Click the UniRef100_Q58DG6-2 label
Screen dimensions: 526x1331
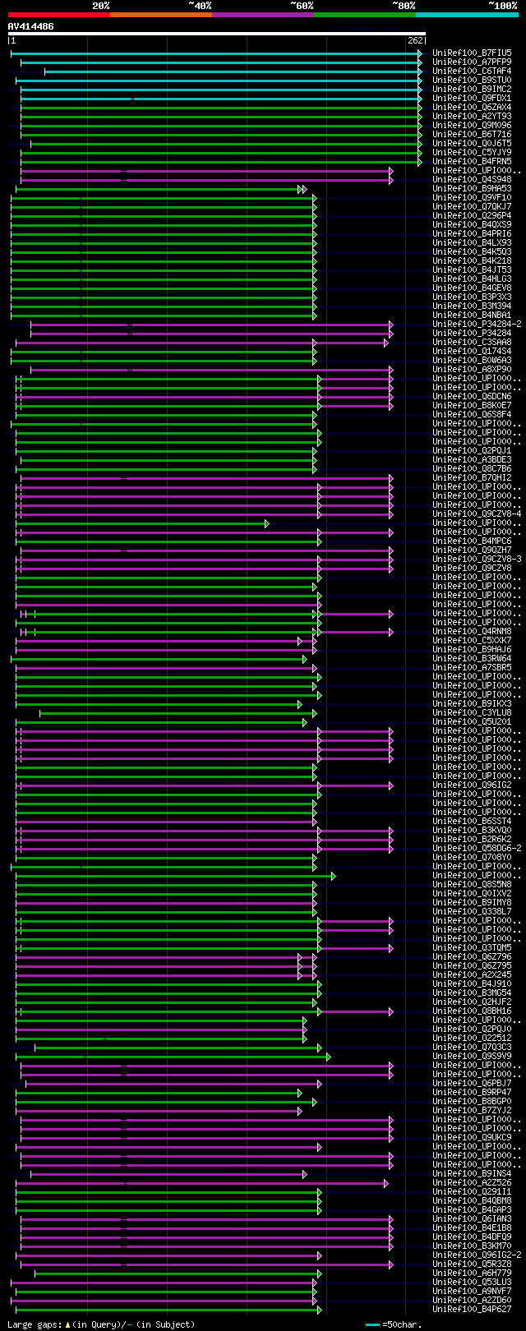point(477,848)
